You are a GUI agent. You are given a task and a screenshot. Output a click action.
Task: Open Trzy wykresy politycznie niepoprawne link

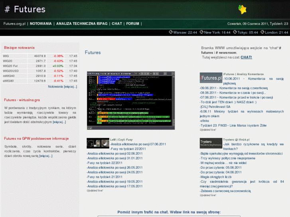[227, 158]
